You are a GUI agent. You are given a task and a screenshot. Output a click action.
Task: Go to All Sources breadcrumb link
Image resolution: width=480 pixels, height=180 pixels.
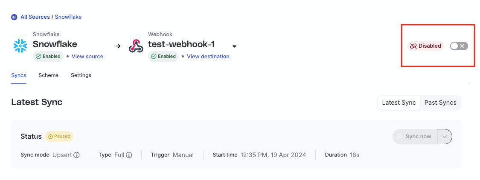(35, 17)
